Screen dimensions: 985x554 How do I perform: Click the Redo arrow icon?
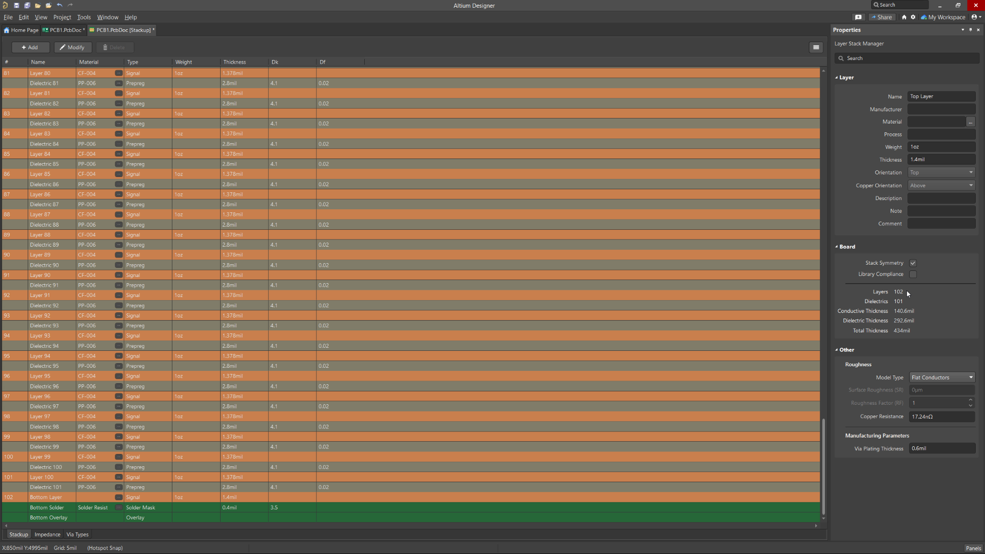(70, 6)
